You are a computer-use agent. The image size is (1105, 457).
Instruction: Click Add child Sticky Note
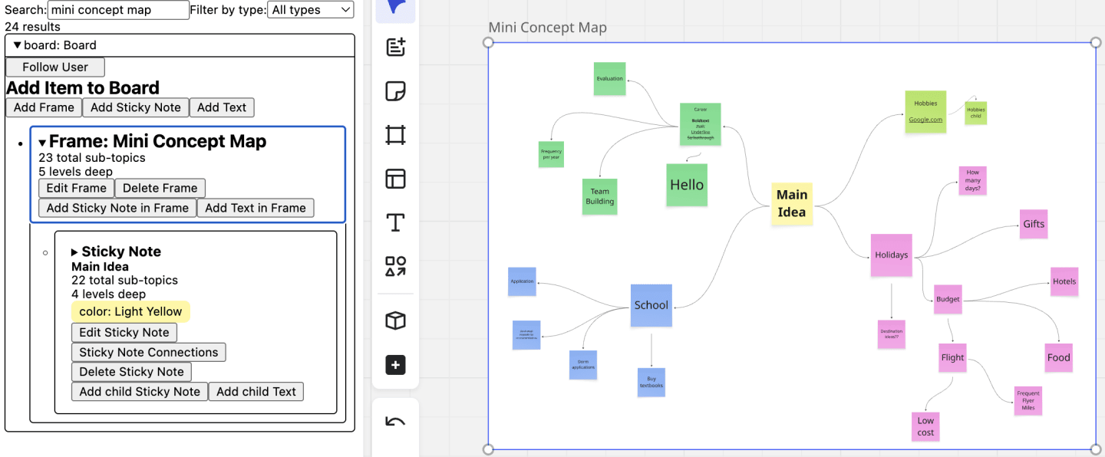click(x=140, y=391)
